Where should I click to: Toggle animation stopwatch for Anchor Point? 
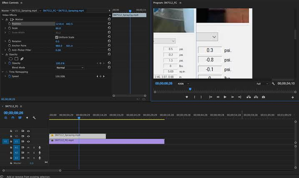pyautogui.click(x=10, y=46)
